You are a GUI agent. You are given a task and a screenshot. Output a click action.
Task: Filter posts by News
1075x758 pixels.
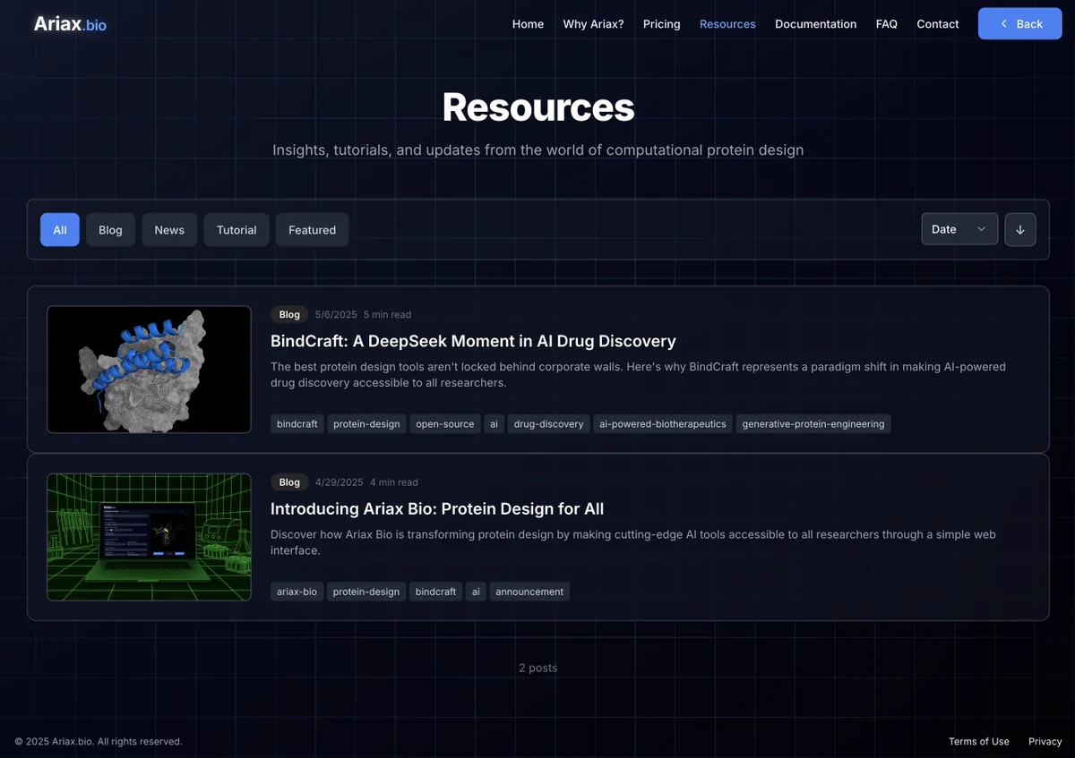169,230
